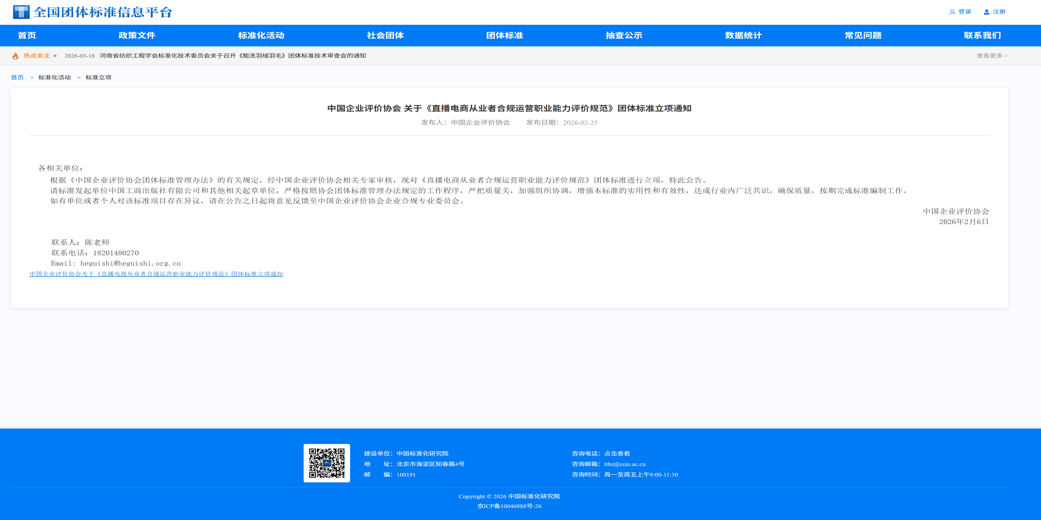The width and height of the screenshot is (1041, 520).
Task: Select 数据统计 in navigation bar
Action: coord(743,36)
